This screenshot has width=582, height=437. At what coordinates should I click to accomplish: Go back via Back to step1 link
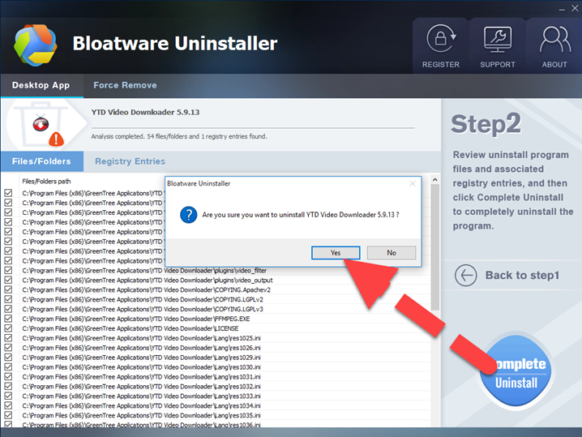522,275
